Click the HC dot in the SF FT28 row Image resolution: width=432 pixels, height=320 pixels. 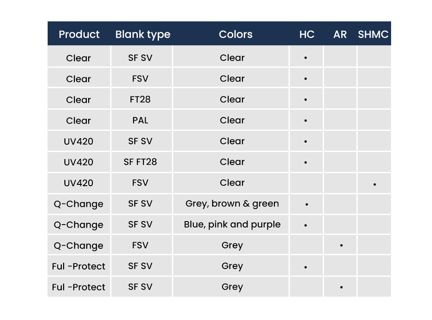(305, 163)
